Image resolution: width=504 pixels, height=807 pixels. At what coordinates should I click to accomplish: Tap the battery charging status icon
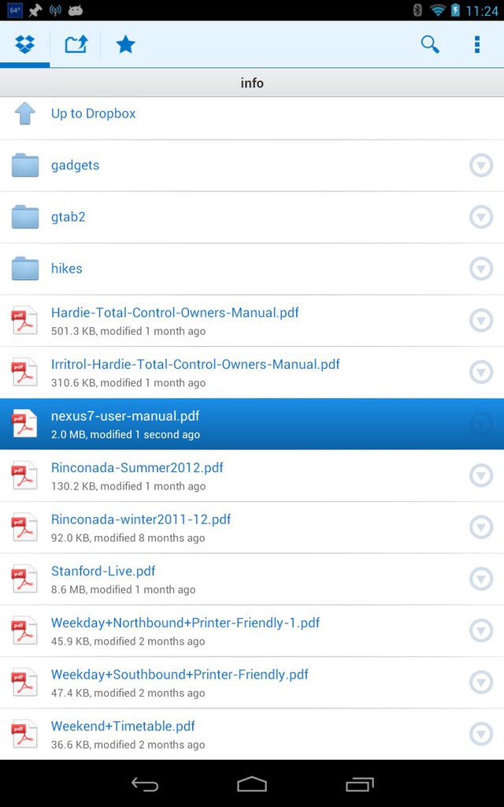tap(455, 10)
